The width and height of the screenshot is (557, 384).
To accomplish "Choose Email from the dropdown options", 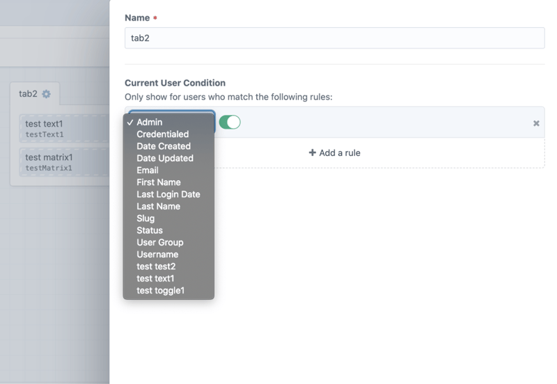I will (148, 170).
